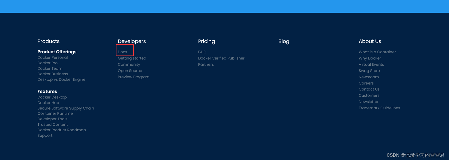This screenshot has height=160, width=449.
Task: Open the About Us footer heading
Action: point(370,41)
